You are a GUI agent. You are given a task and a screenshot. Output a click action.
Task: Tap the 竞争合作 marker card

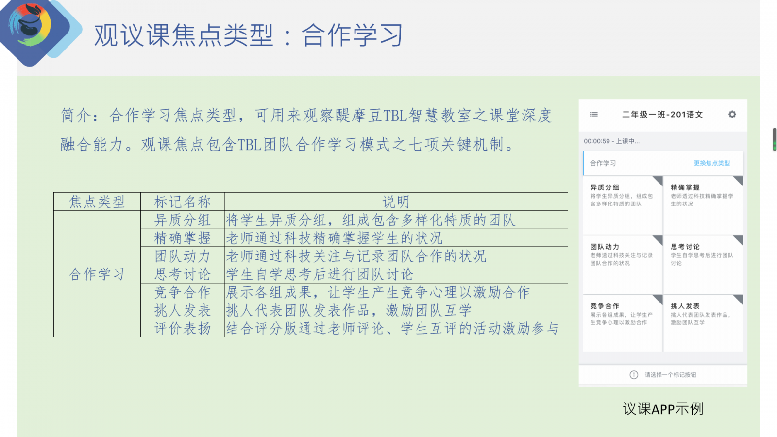[x=622, y=323]
